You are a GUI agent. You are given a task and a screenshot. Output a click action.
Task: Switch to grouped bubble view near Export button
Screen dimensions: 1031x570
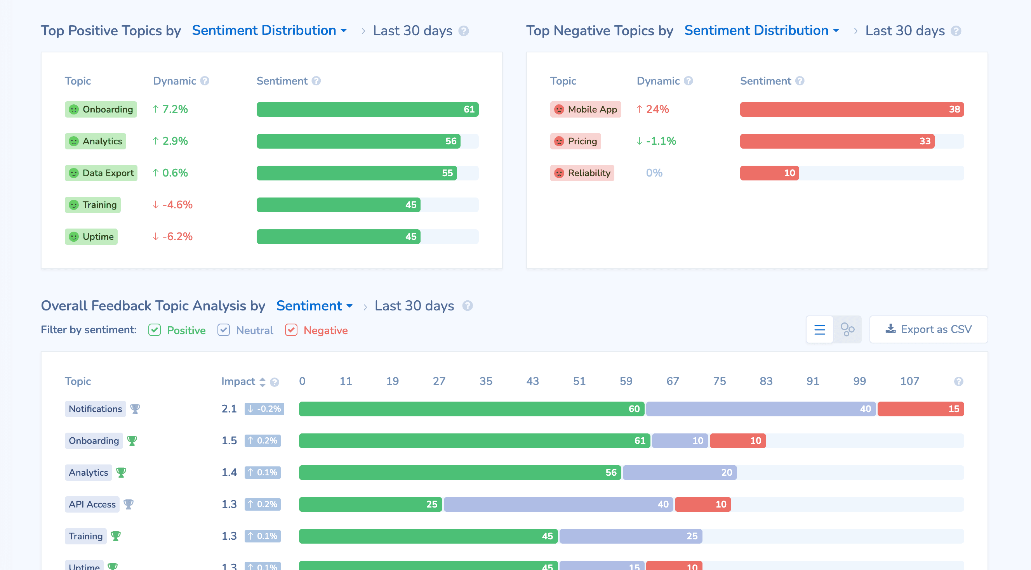(x=847, y=329)
